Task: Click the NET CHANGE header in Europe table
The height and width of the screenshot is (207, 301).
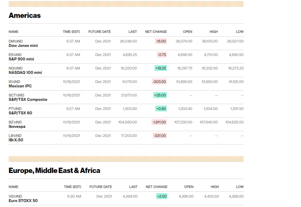Action: (157, 187)
